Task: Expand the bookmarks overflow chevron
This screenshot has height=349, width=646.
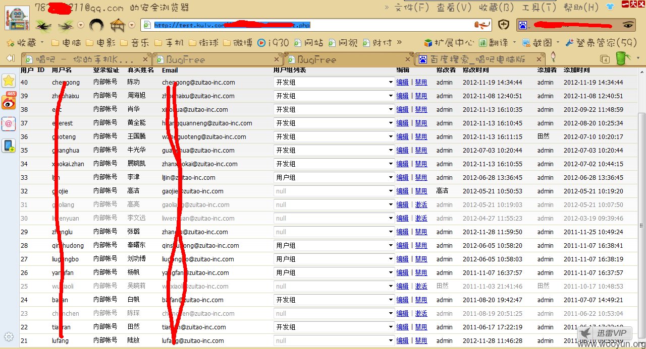Action: (400, 42)
